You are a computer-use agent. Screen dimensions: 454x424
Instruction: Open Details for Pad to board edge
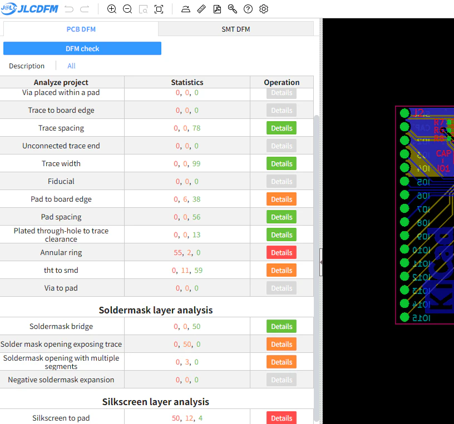pos(282,199)
